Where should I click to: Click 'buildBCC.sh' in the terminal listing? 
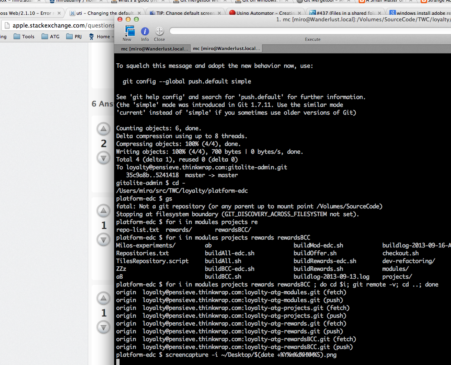(223, 277)
